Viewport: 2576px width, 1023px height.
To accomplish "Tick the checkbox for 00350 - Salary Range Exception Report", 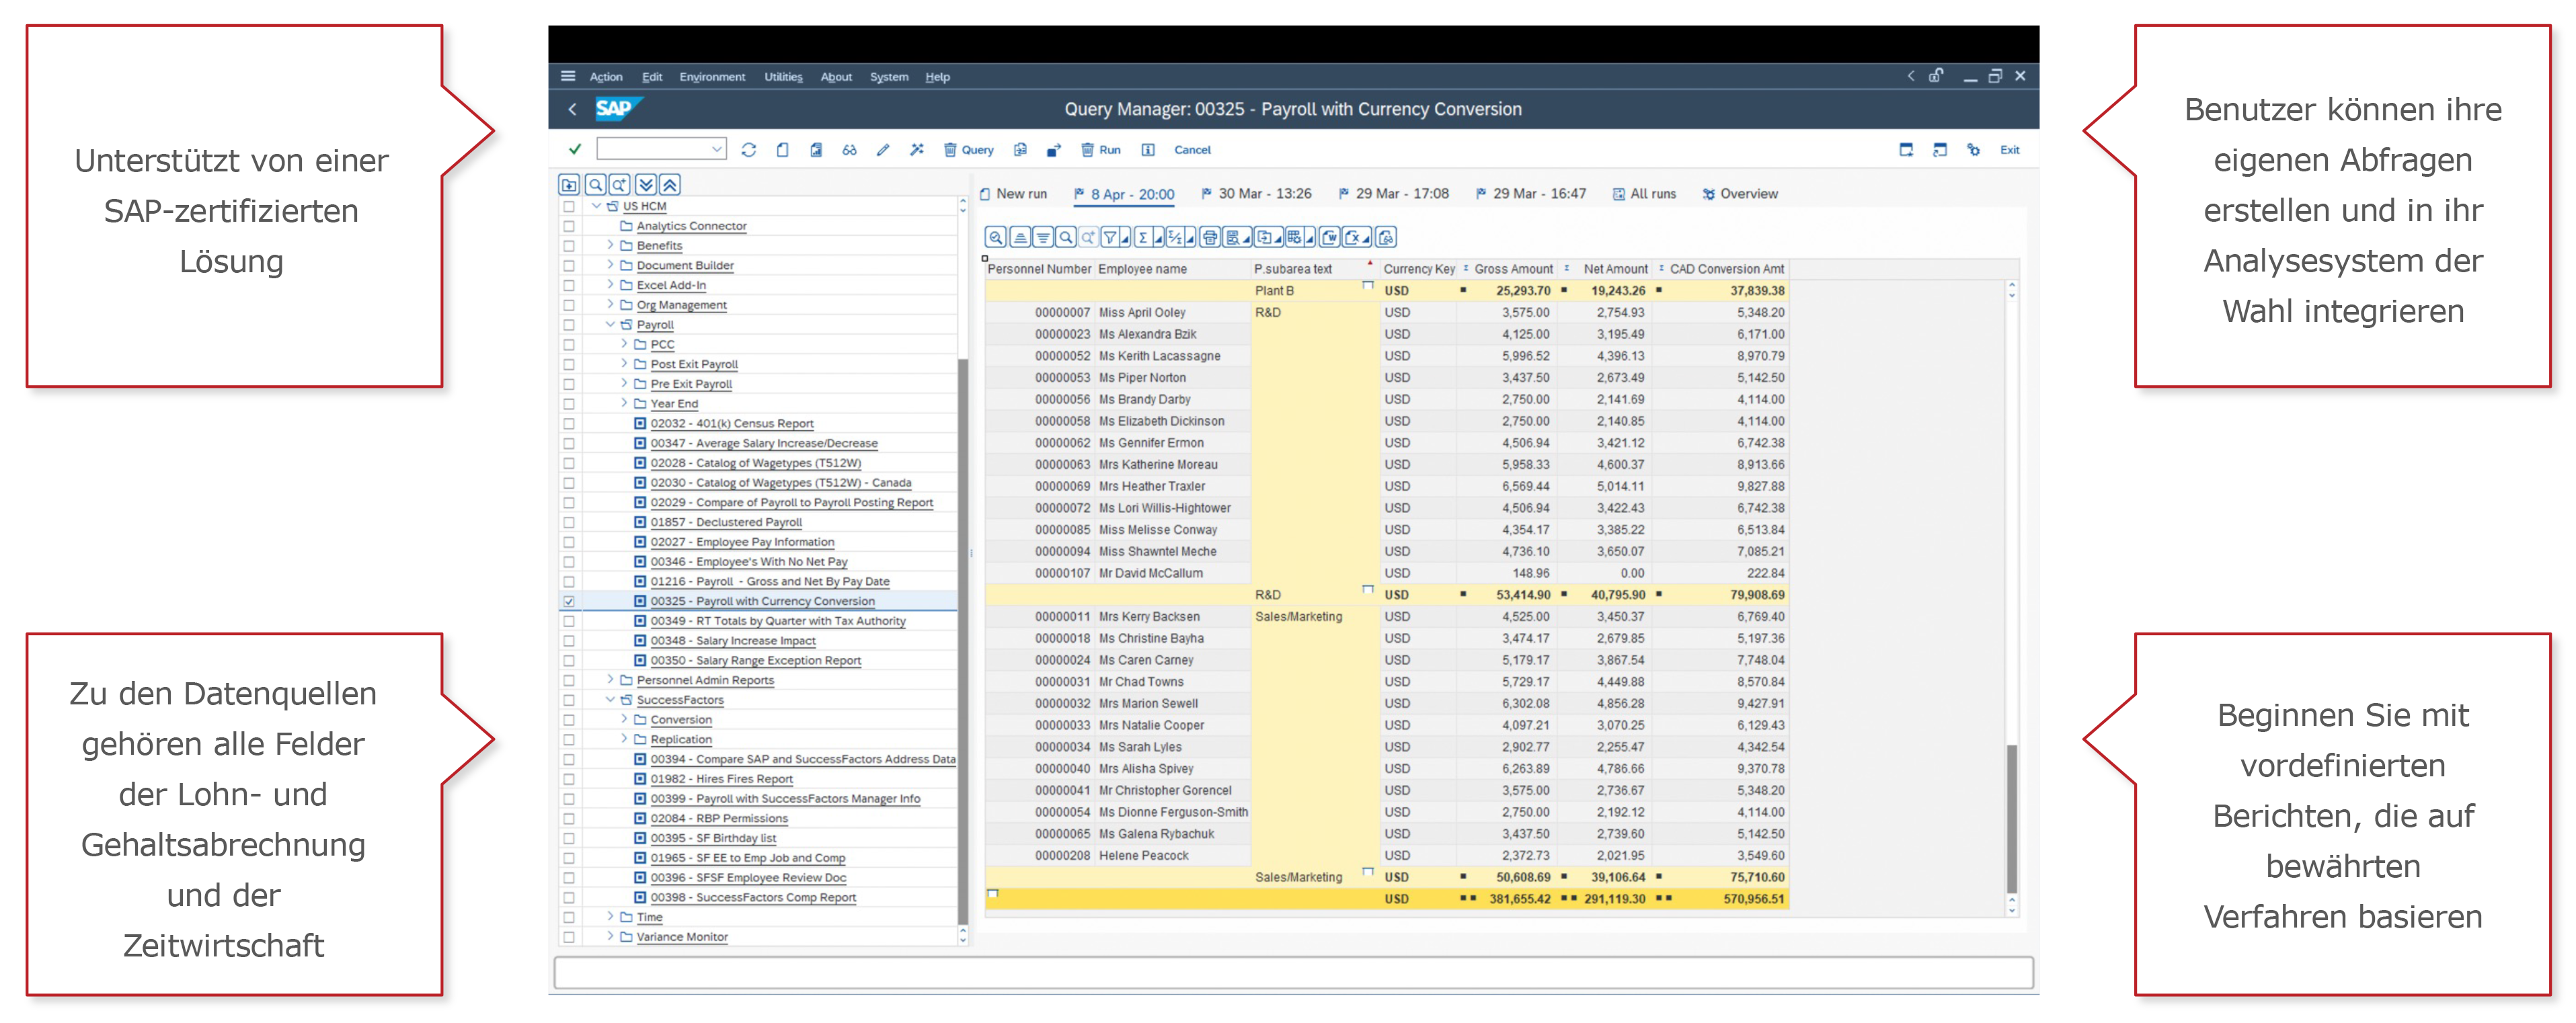I will [x=569, y=660].
